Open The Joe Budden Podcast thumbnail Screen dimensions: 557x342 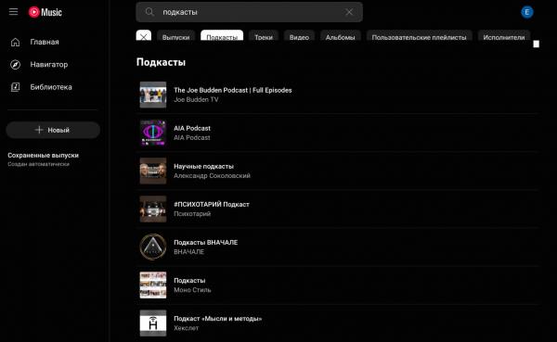tap(153, 95)
